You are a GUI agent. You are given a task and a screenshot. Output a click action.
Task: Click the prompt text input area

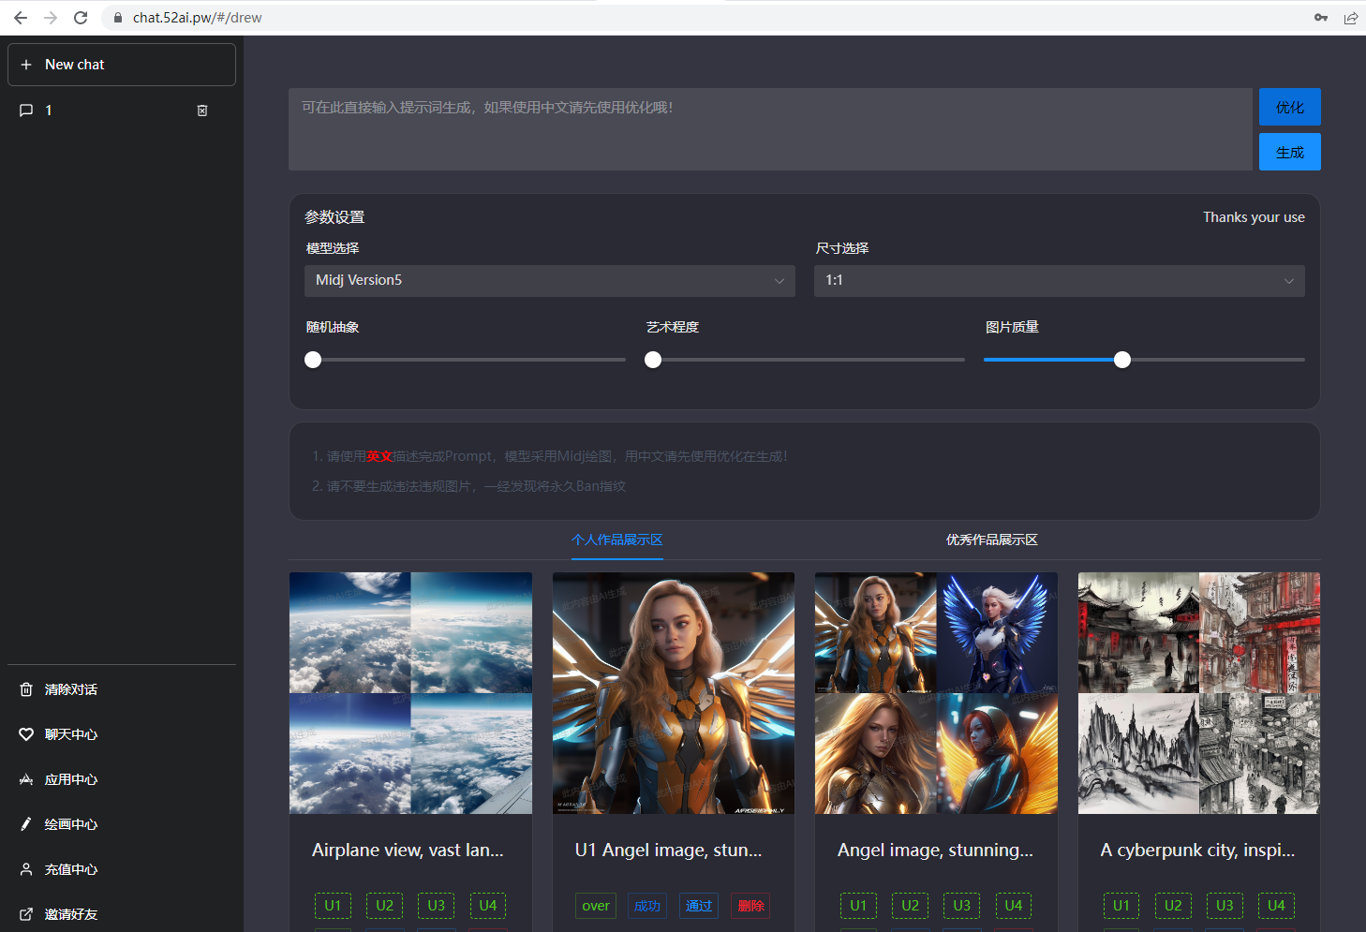pyautogui.click(x=770, y=129)
